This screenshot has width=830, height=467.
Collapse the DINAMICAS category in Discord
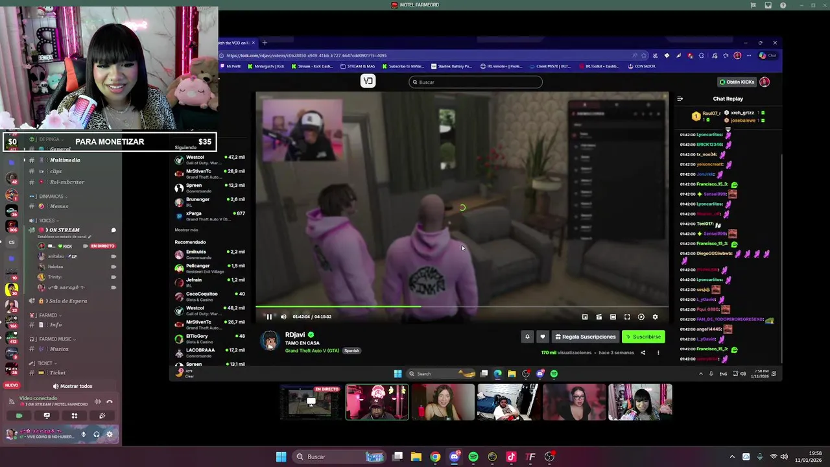(x=51, y=196)
